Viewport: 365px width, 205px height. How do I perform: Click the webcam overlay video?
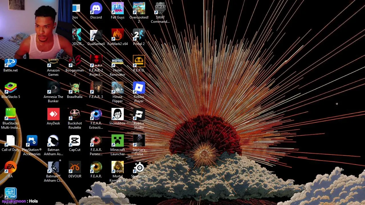pyautogui.click(x=36, y=29)
